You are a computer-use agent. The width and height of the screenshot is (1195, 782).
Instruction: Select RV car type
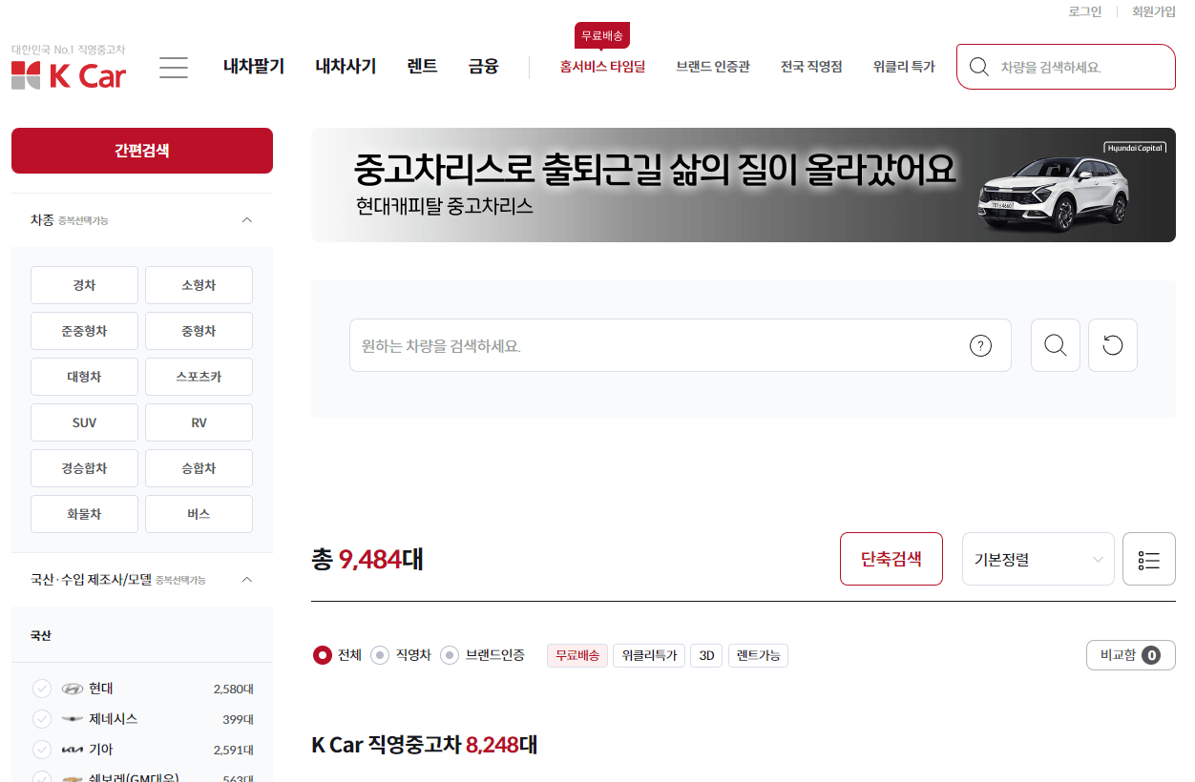coord(199,422)
